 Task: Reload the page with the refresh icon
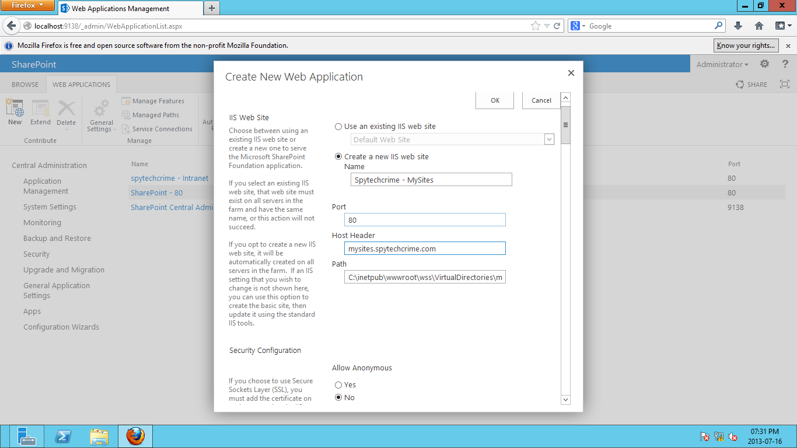click(557, 26)
